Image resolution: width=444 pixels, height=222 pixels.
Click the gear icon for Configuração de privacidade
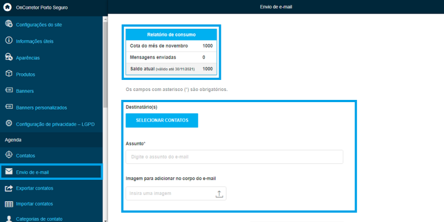click(9, 123)
